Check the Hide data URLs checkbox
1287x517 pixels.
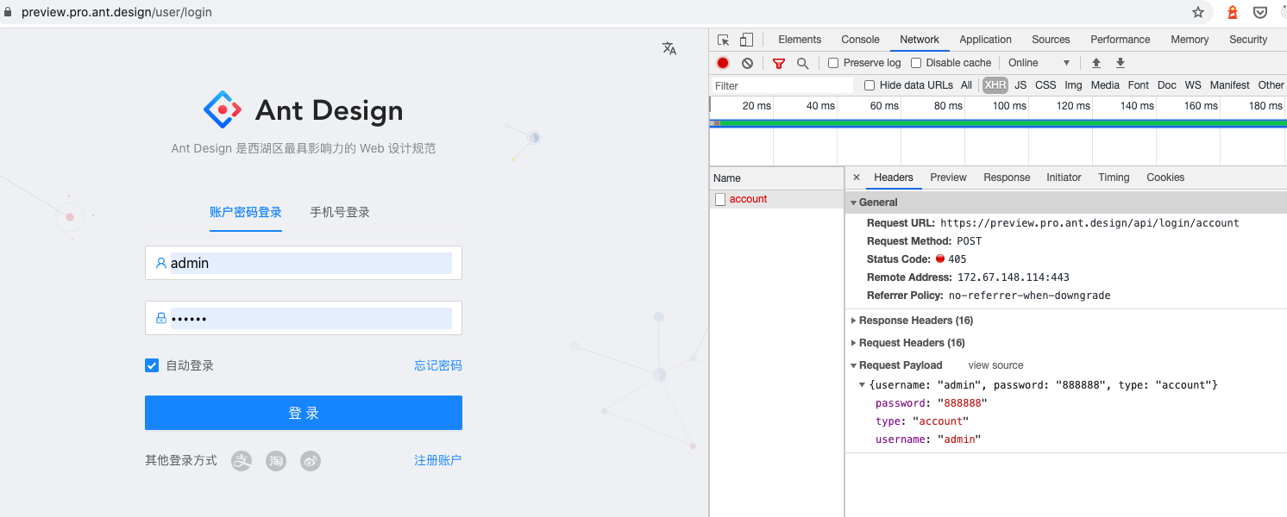tap(870, 85)
